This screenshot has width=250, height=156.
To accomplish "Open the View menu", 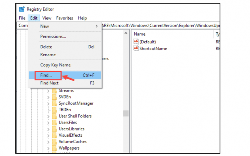I will (47, 18).
